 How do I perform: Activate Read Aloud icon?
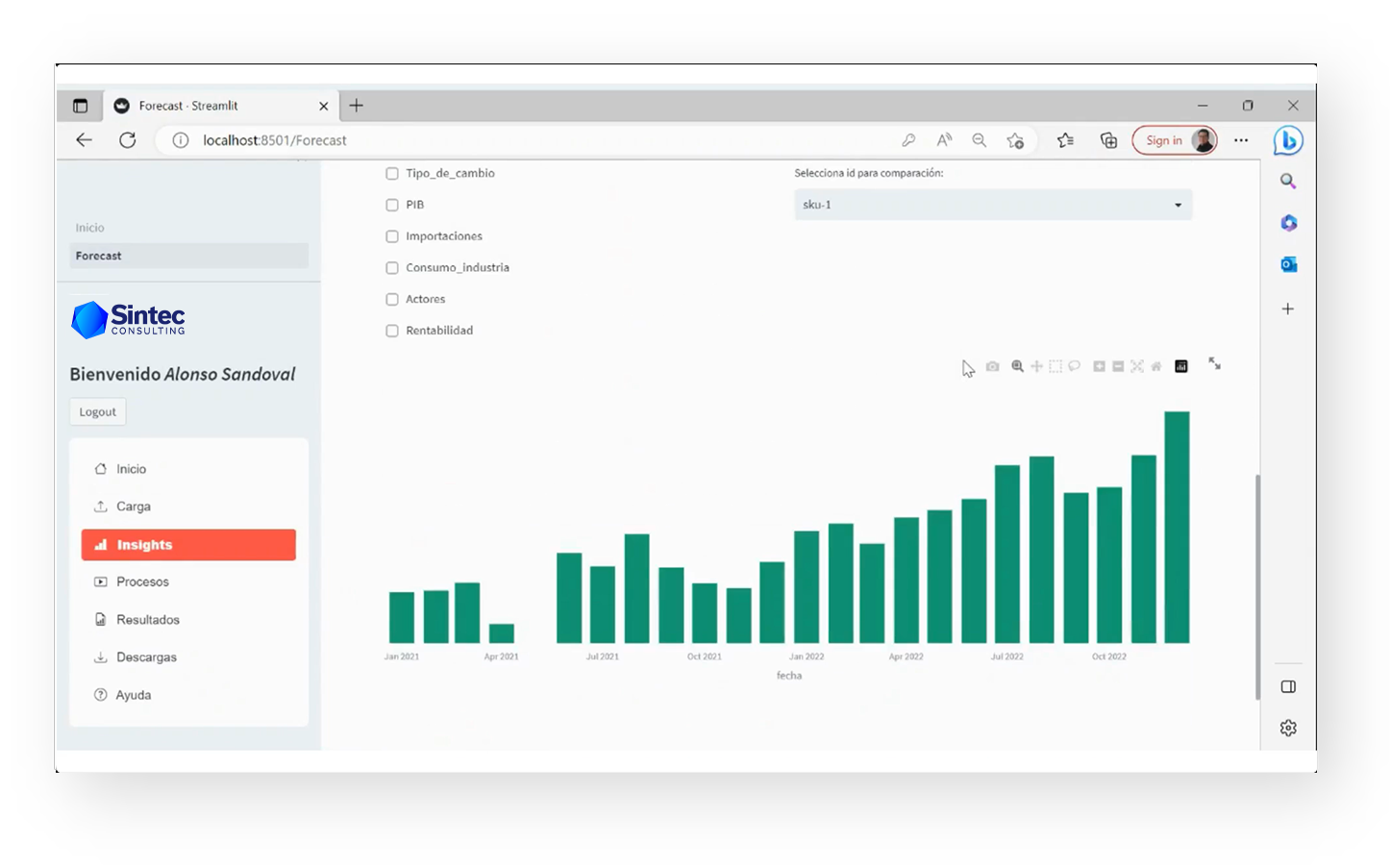coord(944,140)
